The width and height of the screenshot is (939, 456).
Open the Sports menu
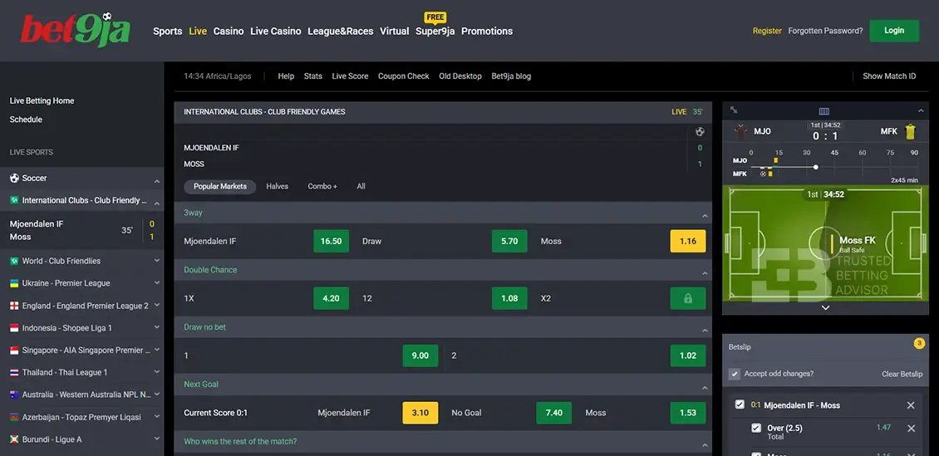(168, 31)
